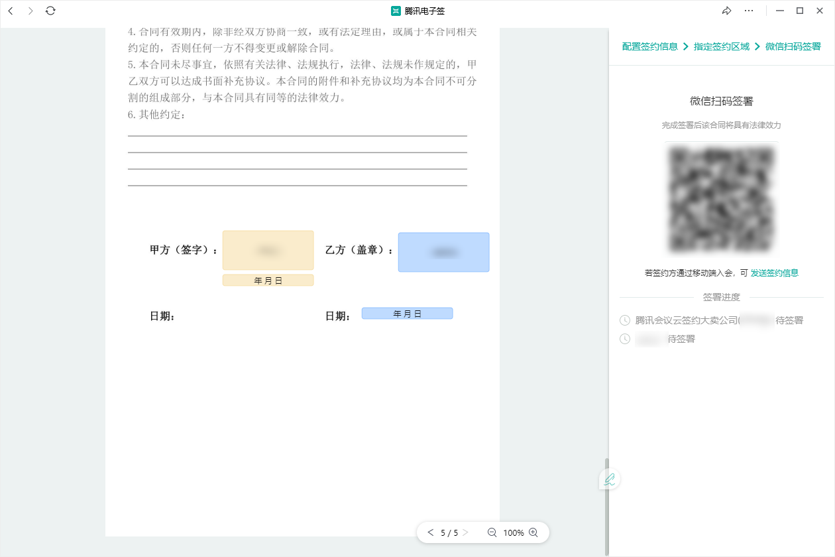Click the 签署进度 heading
Screen dimensions: 835x557
(722, 297)
